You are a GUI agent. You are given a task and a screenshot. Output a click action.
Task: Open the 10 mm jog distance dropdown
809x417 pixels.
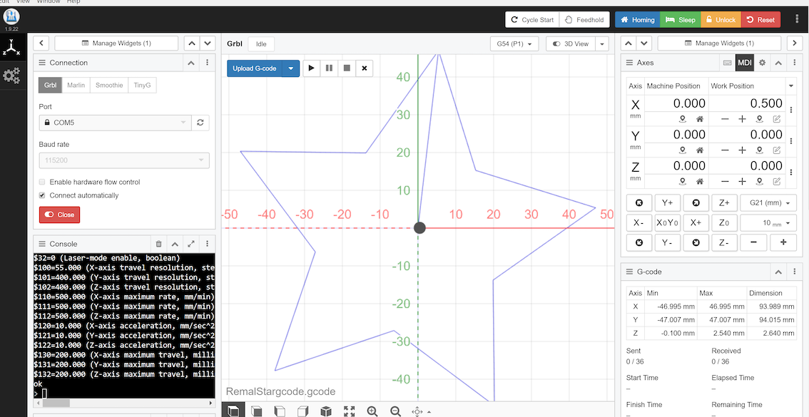(x=768, y=222)
